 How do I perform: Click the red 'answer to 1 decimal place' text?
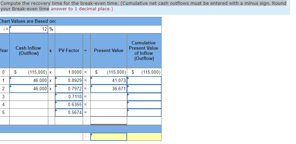click(x=82, y=9)
